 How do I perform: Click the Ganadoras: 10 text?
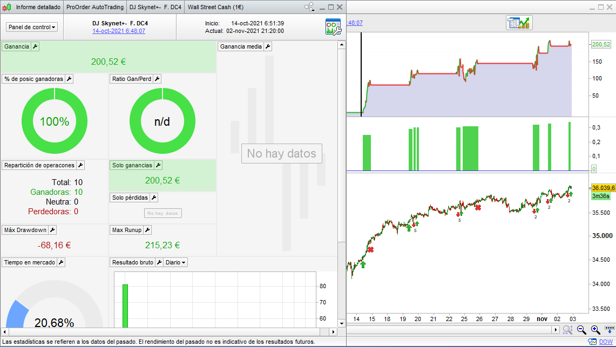(x=57, y=192)
